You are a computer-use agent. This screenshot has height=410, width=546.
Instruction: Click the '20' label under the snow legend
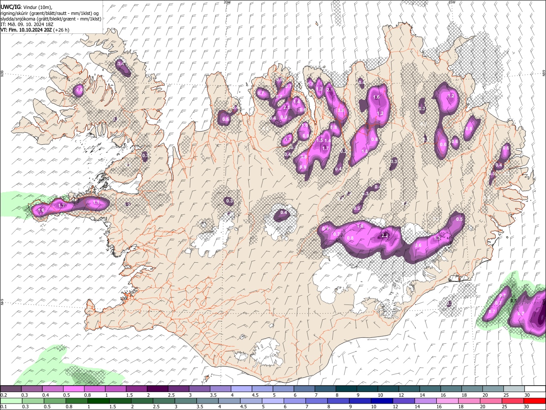tap(485, 395)
